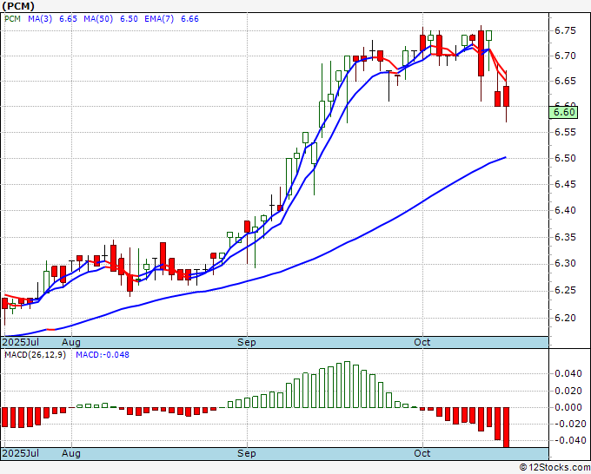Click the 6.75 price axis label
Screen dimensions: 591x474
(x=566, y=30)
